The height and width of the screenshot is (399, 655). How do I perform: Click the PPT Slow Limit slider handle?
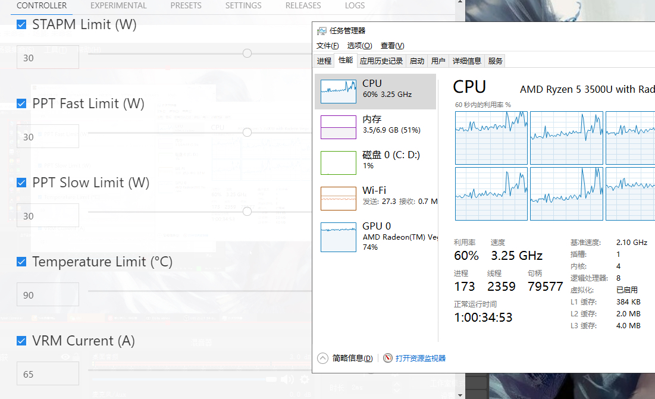click(247, 212)
